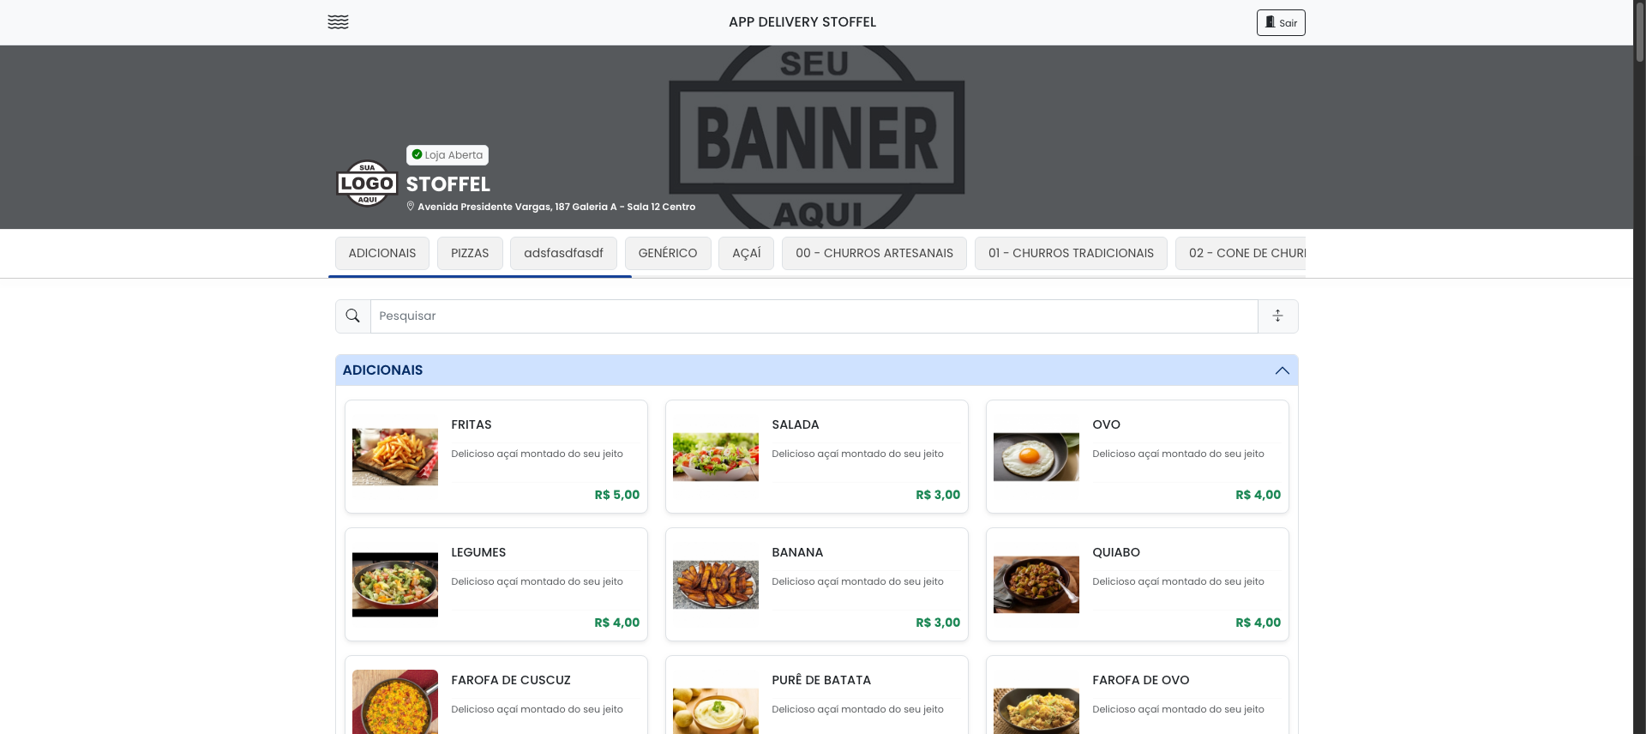Open the SALADA product thumbnail

pyautogui.click(x=716, y=457)
